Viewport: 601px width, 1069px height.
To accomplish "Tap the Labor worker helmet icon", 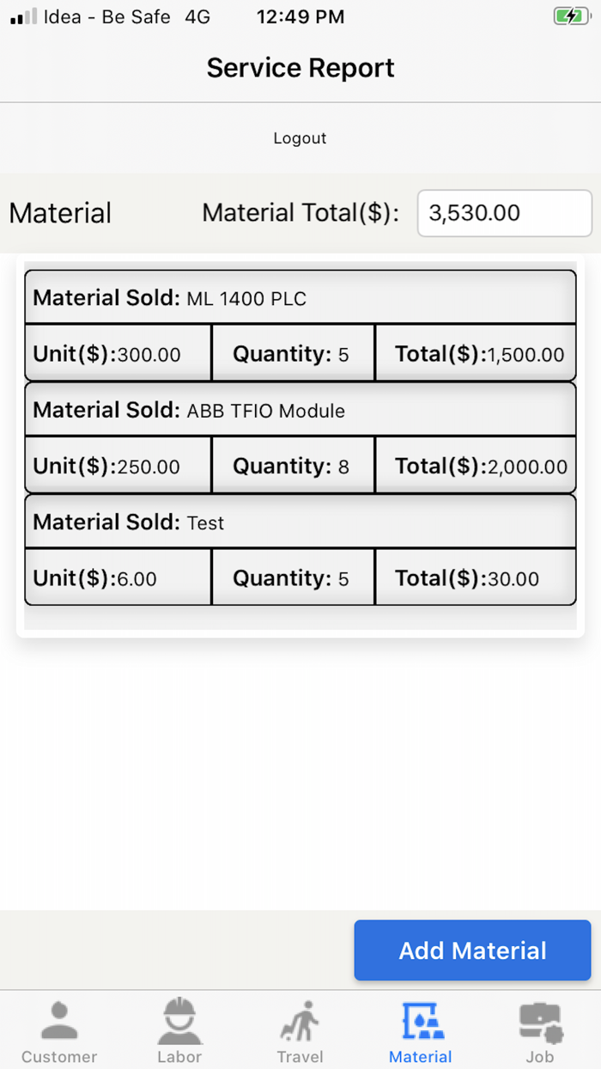I will tap(179, 1021).
